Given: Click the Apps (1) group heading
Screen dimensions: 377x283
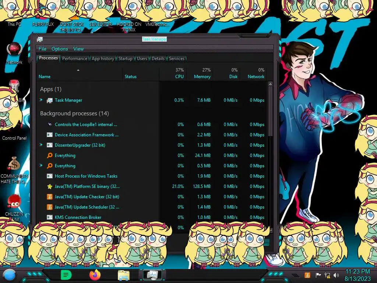Looking at the screenshot, I should pyautogui.click(x=51, y=89).
